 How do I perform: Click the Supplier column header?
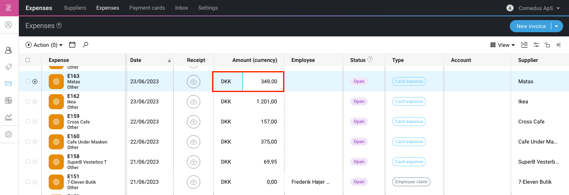528,60
